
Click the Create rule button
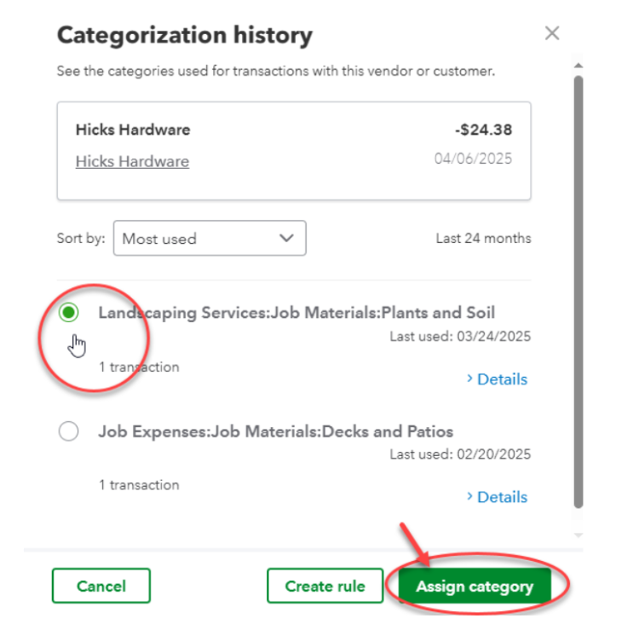coord(325,586)
